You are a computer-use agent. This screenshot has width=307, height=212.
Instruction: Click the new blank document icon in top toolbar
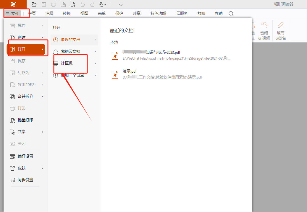coord(73,4)
